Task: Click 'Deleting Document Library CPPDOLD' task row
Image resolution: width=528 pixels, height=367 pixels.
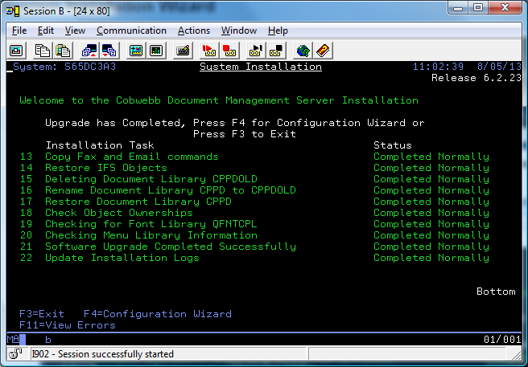Action: 151,179
